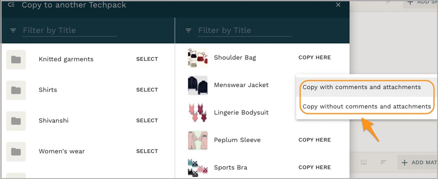This screenshot has width=438, height=179.
Task: Click the Shivanshi folder icon
Action: [x=16, y=121]
